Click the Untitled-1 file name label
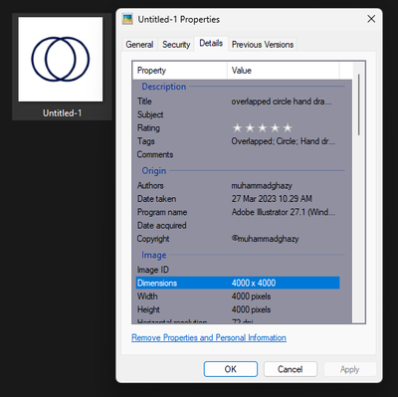 [62, 113]
